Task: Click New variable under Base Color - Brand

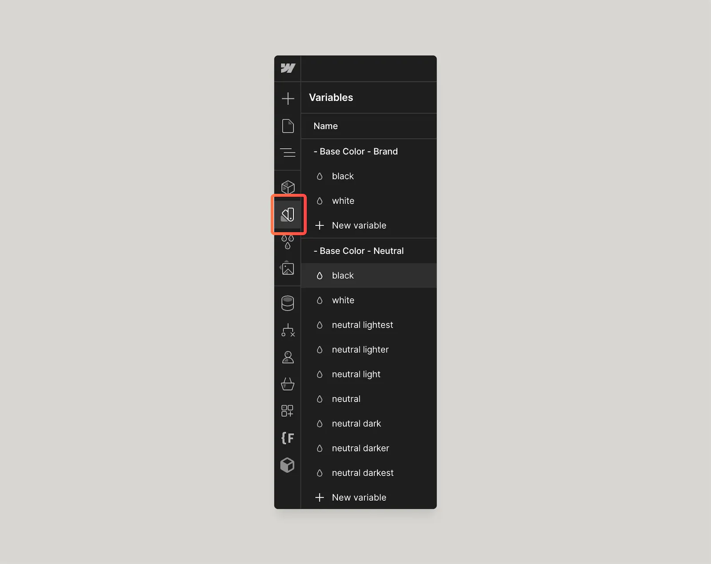Action: [x=359, y=225]
